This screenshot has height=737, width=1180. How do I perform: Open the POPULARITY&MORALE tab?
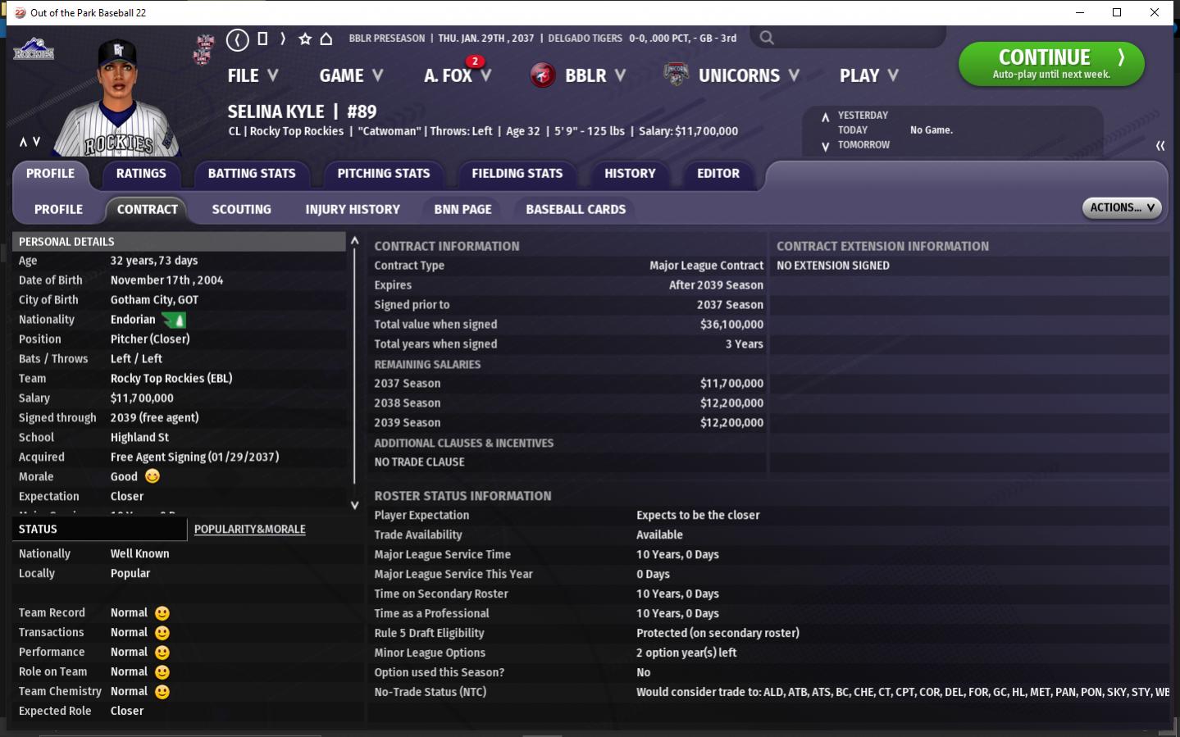250,530
